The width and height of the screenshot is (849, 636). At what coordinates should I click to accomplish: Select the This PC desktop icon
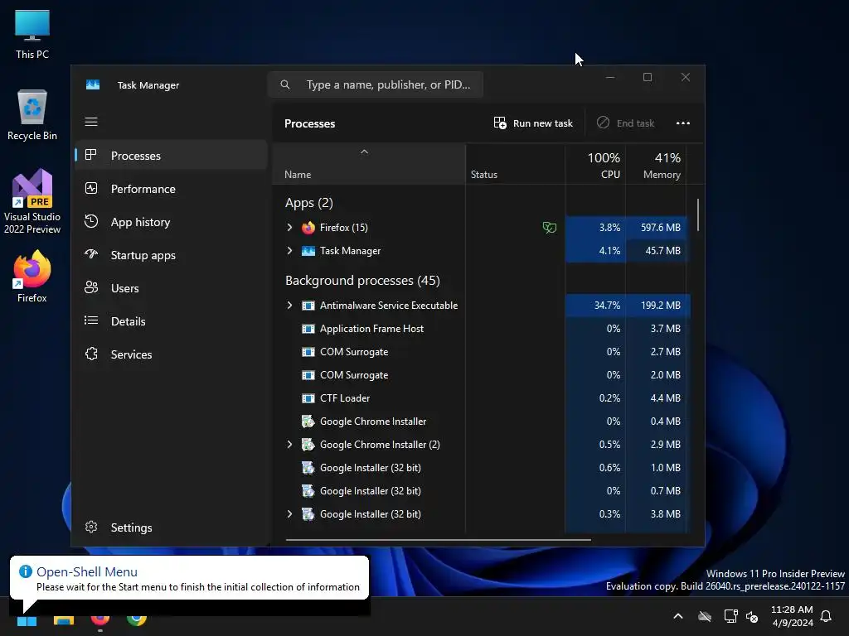pyautogui.click(x=32, y=34)
